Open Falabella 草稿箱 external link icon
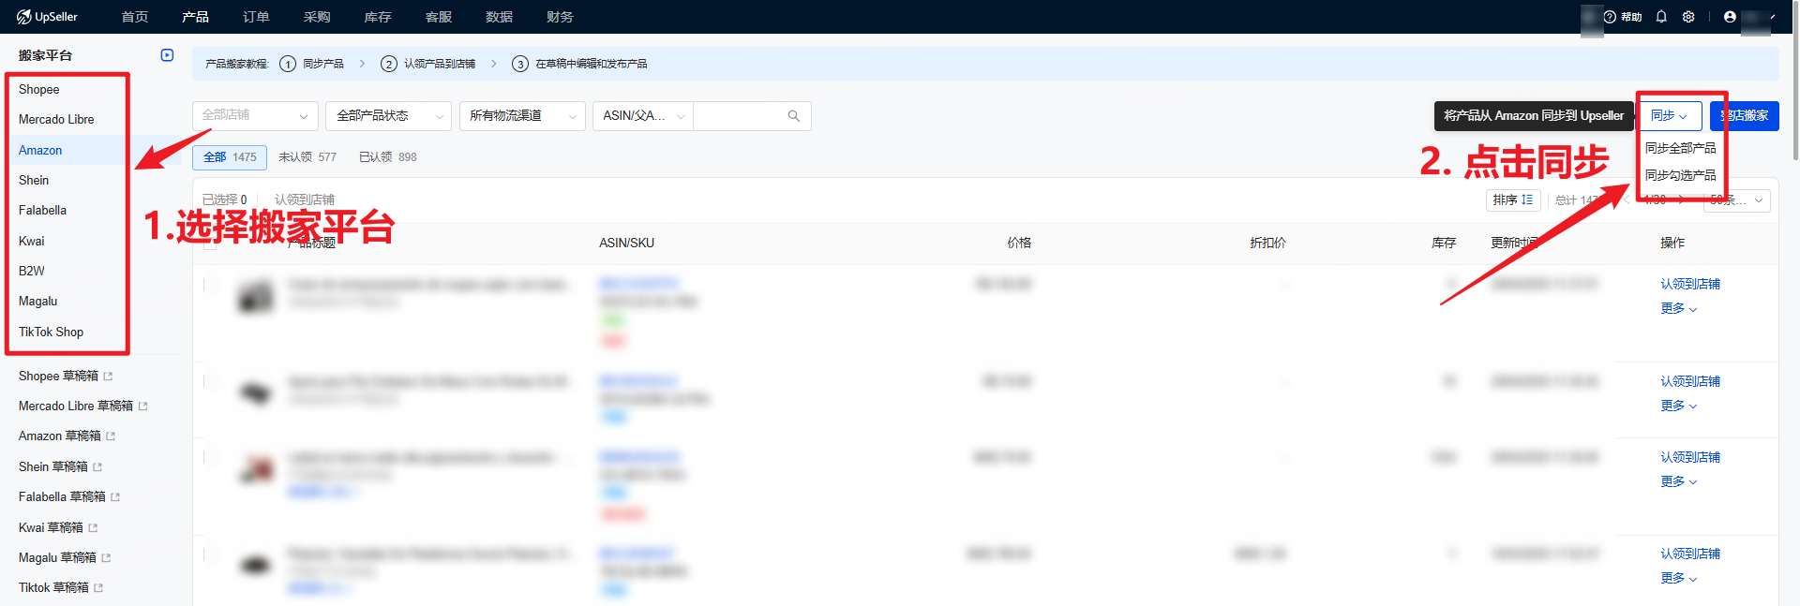The height and width of the screenshot is (606, 1800). 115,497
